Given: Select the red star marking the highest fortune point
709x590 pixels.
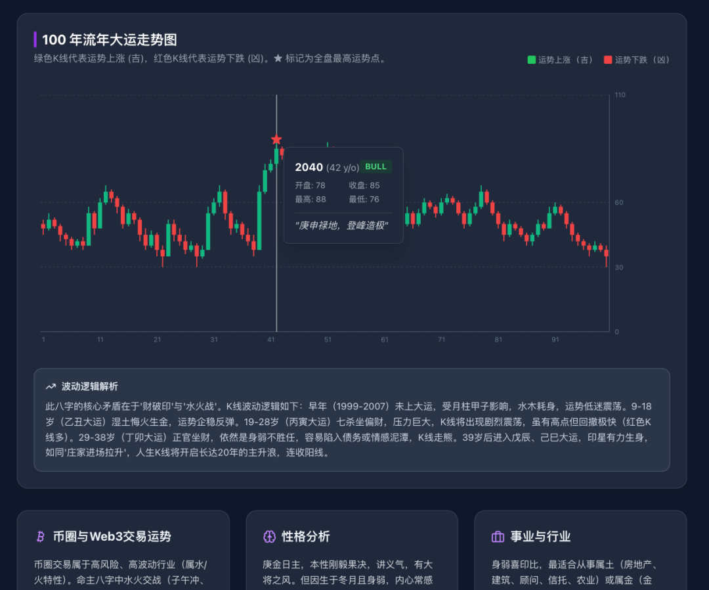Looking at the screenshot, I should coord(276,139).
